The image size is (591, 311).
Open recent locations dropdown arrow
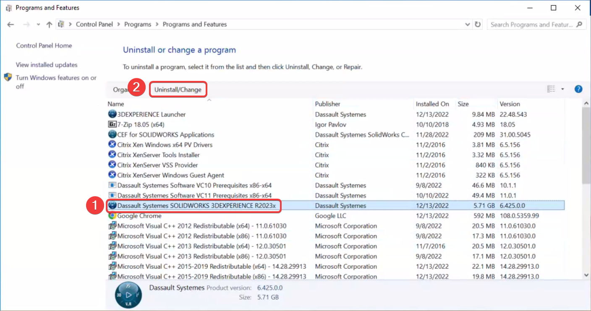click(38, 25)
